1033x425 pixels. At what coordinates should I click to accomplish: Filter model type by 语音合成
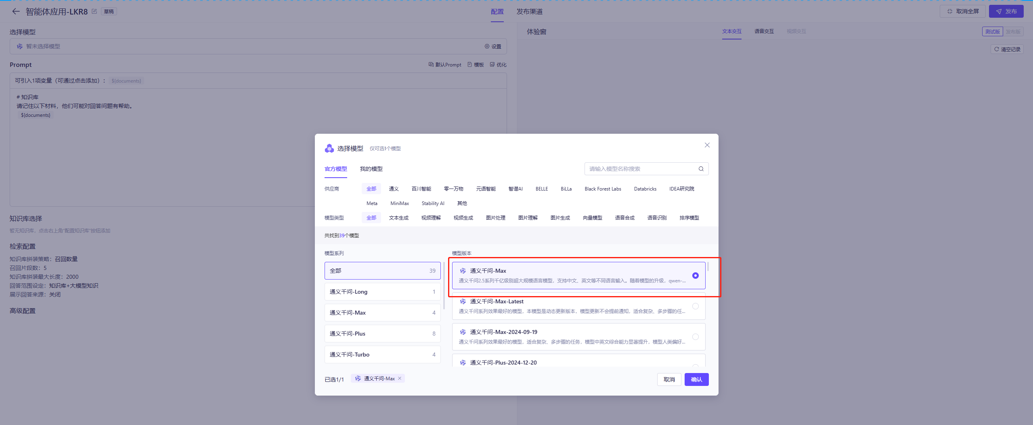coord(625,218)
